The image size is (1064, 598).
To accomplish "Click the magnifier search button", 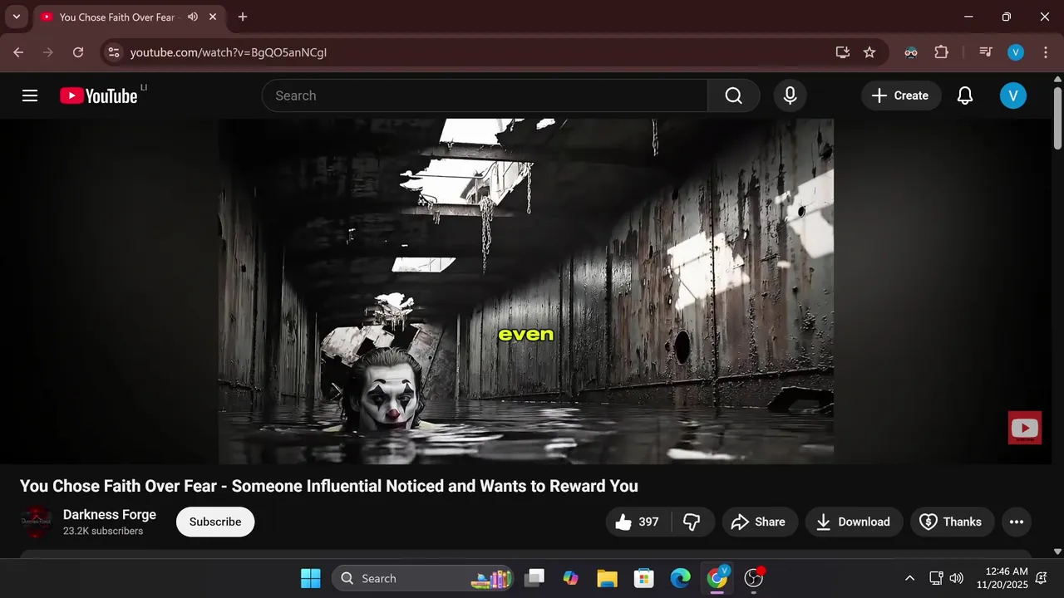I will [x=733, y=96].
